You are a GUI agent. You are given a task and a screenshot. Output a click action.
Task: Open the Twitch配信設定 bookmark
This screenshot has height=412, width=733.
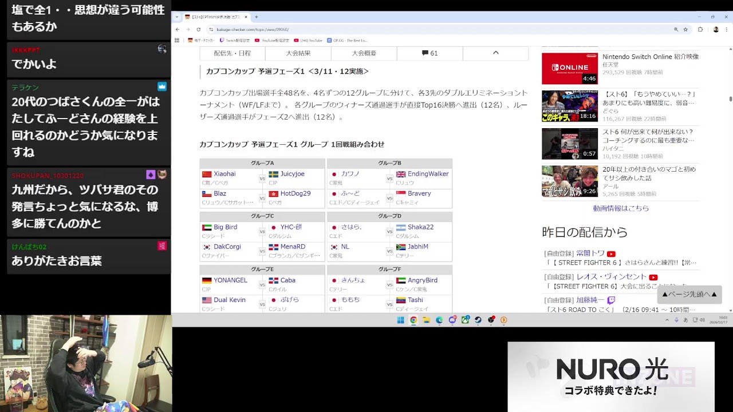click(235, 41)
